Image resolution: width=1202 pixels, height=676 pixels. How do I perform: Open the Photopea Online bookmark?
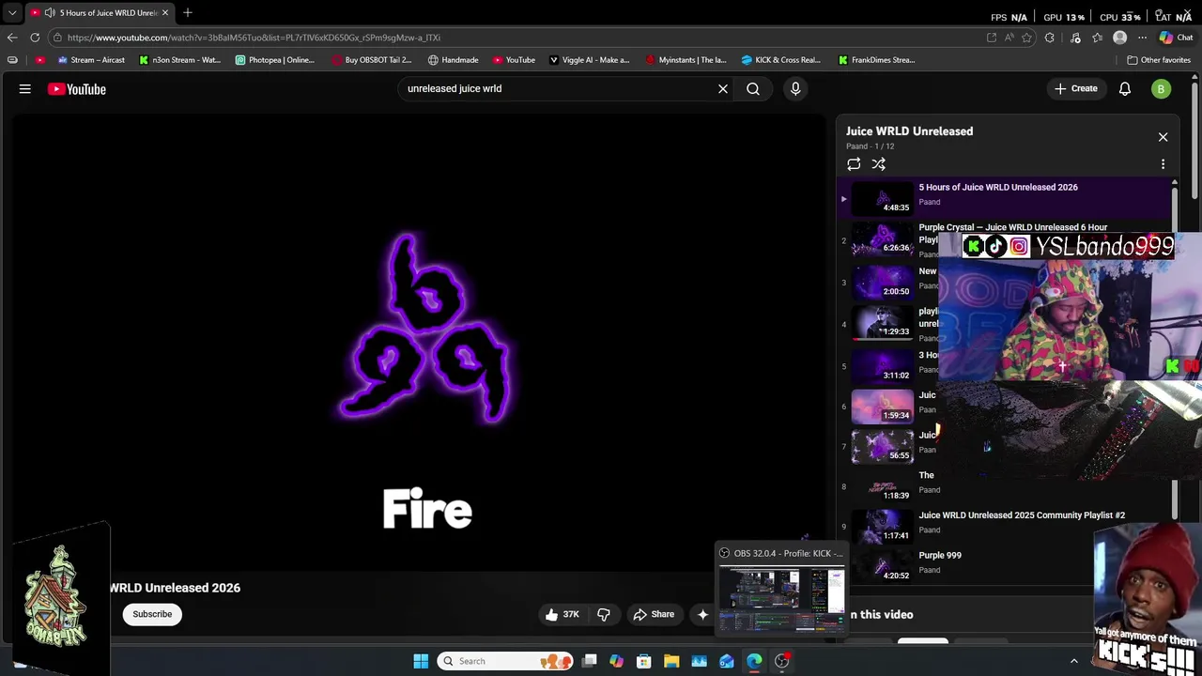coord(275,60)
